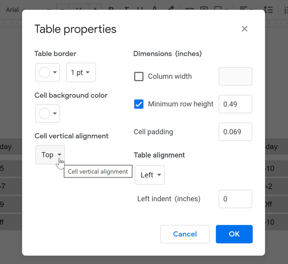Click the insert image icon

[204, 9]
